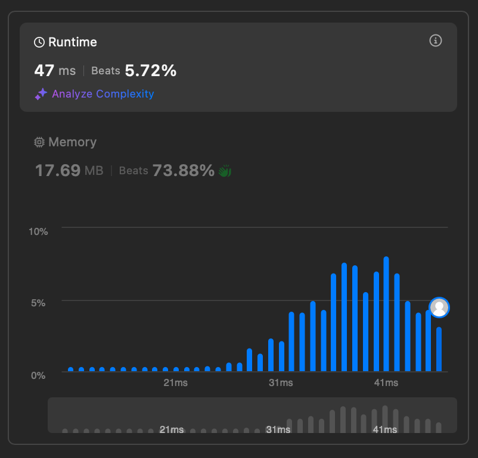This screenshot has width=478, height=458.
Task: Click the 31ms label on the chart axis
Action: pos(281,382)
